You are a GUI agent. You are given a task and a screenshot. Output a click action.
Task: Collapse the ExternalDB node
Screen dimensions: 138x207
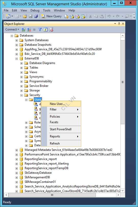click(x=17, y=59)
